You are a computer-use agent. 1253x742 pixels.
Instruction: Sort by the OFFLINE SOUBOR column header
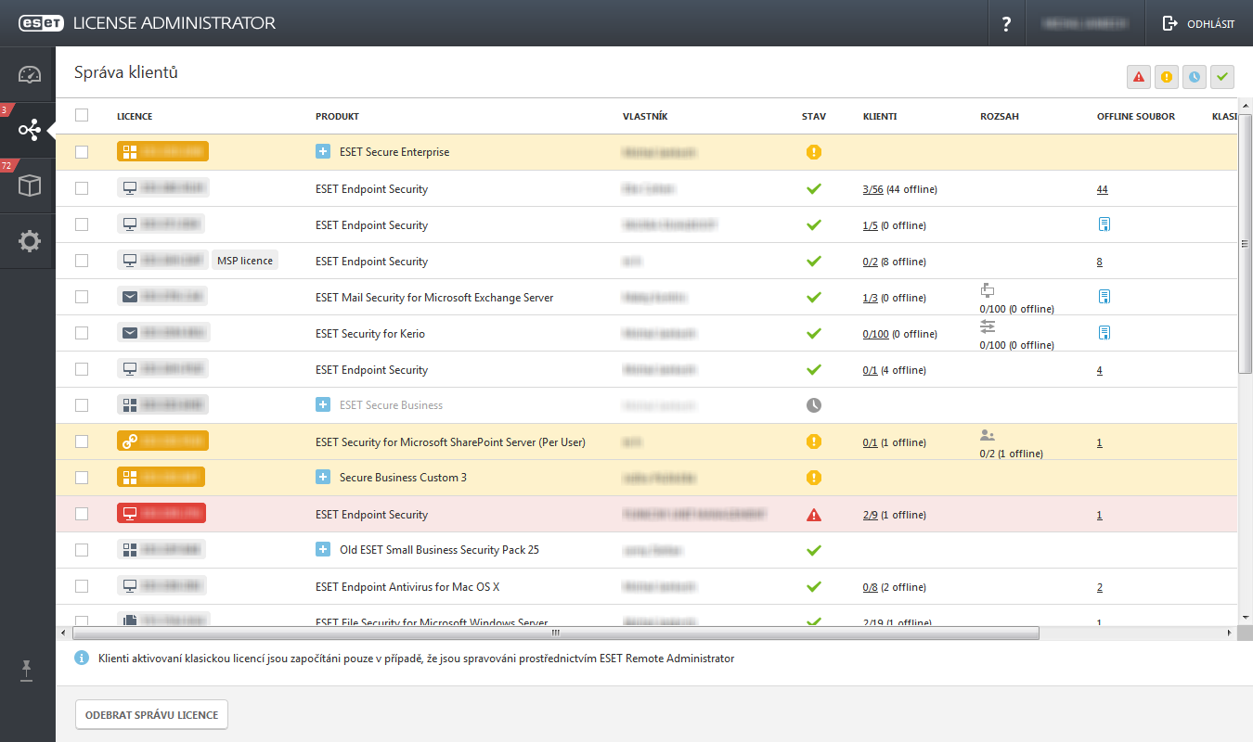click(x=1136, y=116)
